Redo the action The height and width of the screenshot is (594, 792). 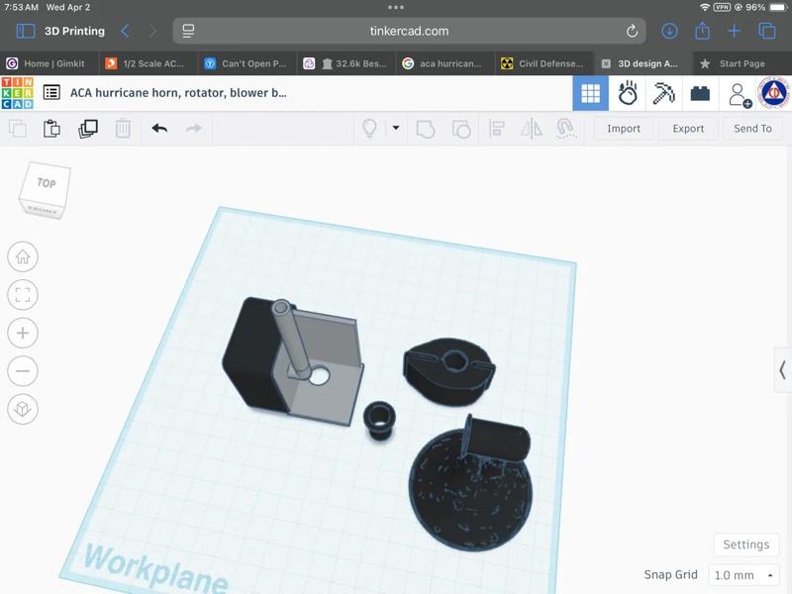[x=193, y=129]
